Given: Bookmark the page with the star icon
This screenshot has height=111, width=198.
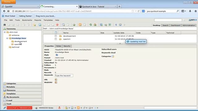Looking at the screenshot, I should pos(133,11).
